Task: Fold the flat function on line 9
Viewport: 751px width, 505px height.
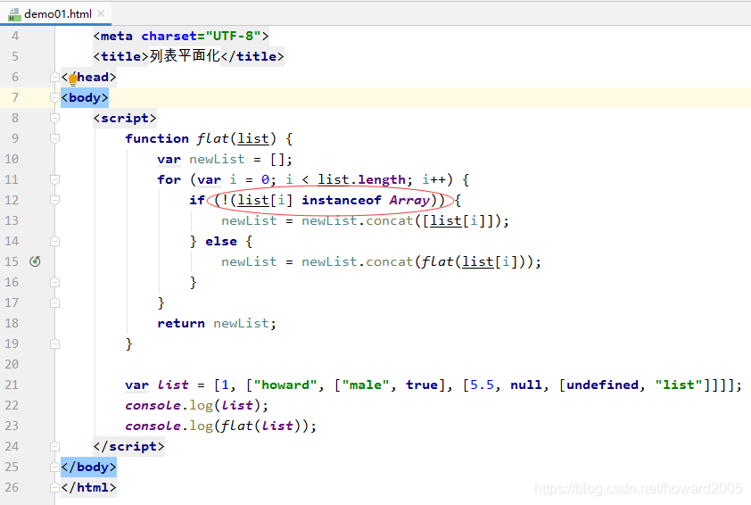Action: (x=54, y=138)
